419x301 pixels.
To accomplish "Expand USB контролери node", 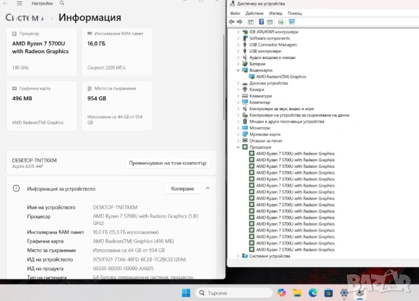I will coord(238,51).
